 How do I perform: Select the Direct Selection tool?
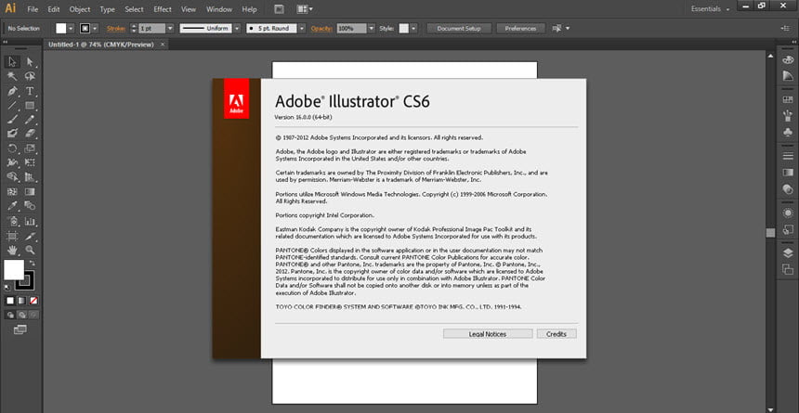[30, 61]
